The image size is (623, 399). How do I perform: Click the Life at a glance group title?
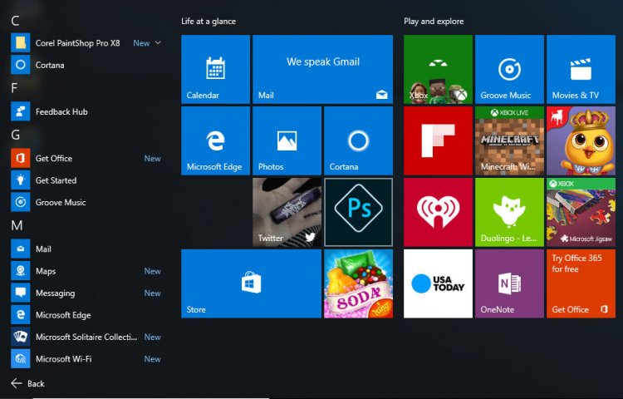[x=208, y=22]
